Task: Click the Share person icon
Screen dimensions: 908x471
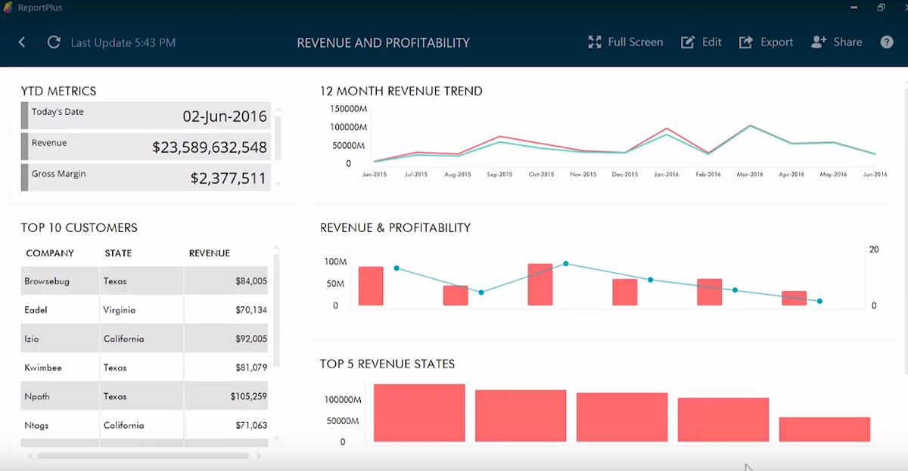Action: tap(819, 42)
